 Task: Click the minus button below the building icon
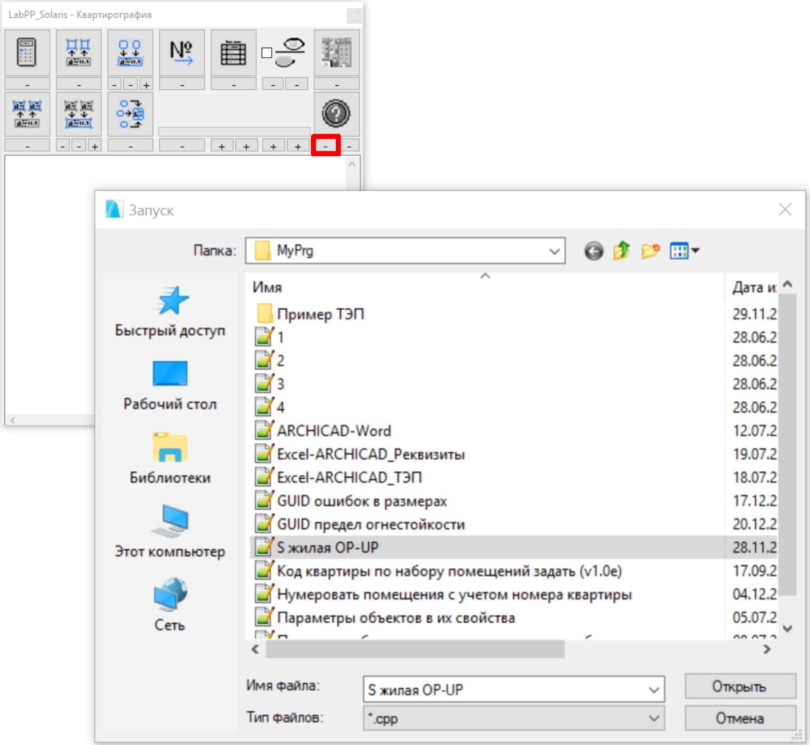click(x=337, y=84)
